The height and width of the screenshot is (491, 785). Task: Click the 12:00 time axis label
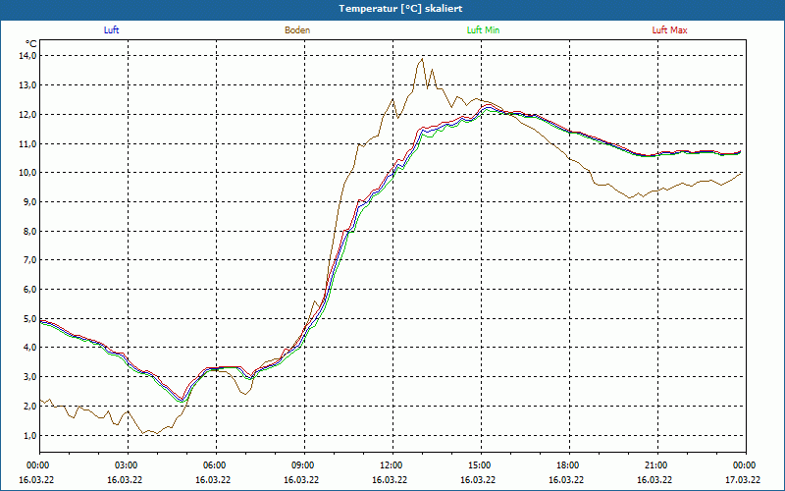[392, 465]
